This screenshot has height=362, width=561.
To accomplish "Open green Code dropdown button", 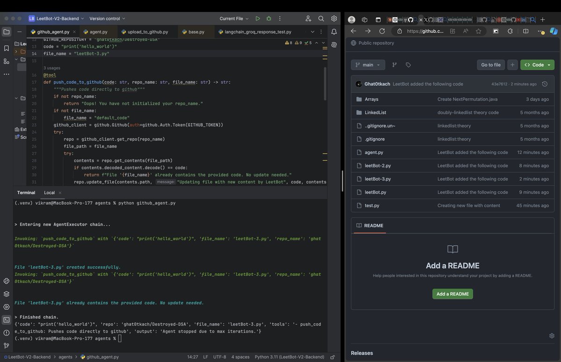I will point(537,65).
